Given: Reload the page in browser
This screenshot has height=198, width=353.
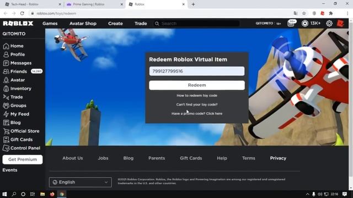Looking at the screenshot, I should tap(22, 13).
